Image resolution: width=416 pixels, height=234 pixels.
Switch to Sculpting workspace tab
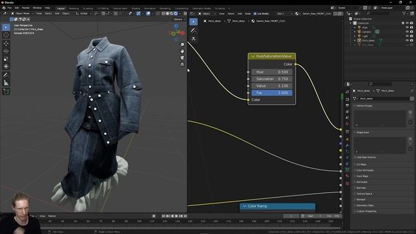88,8
